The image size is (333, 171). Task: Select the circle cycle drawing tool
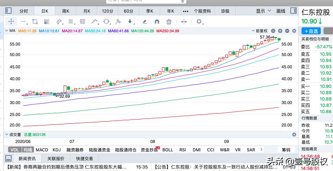[106, 21]
